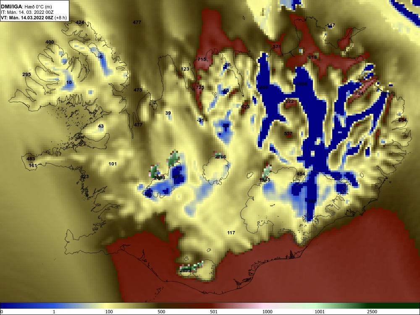This screenshot has width=420, height=315.
Task: Click the 483 map value label
Action: coord(31,159)
